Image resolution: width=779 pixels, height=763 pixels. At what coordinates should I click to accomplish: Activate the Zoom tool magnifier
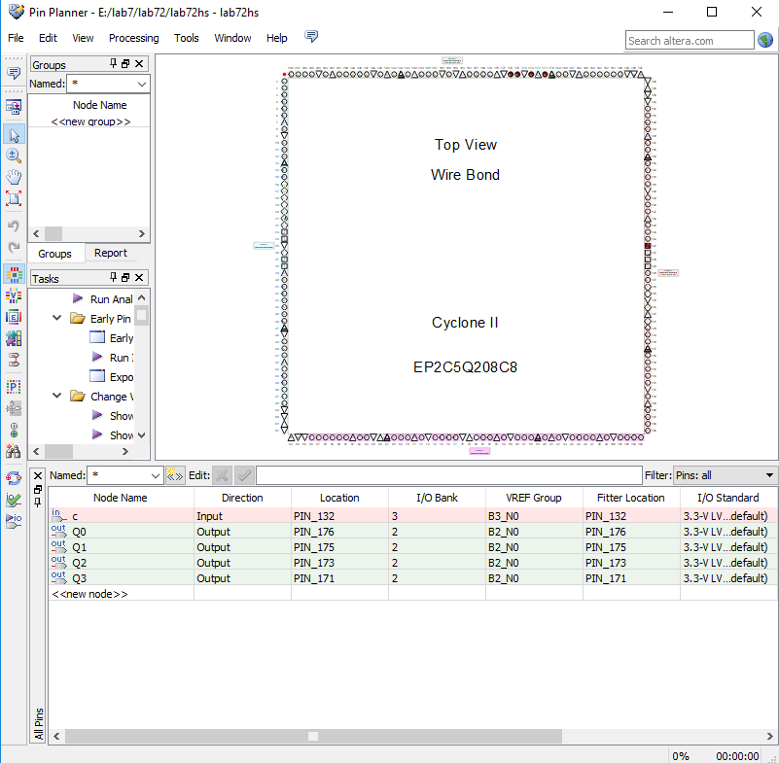14,156
